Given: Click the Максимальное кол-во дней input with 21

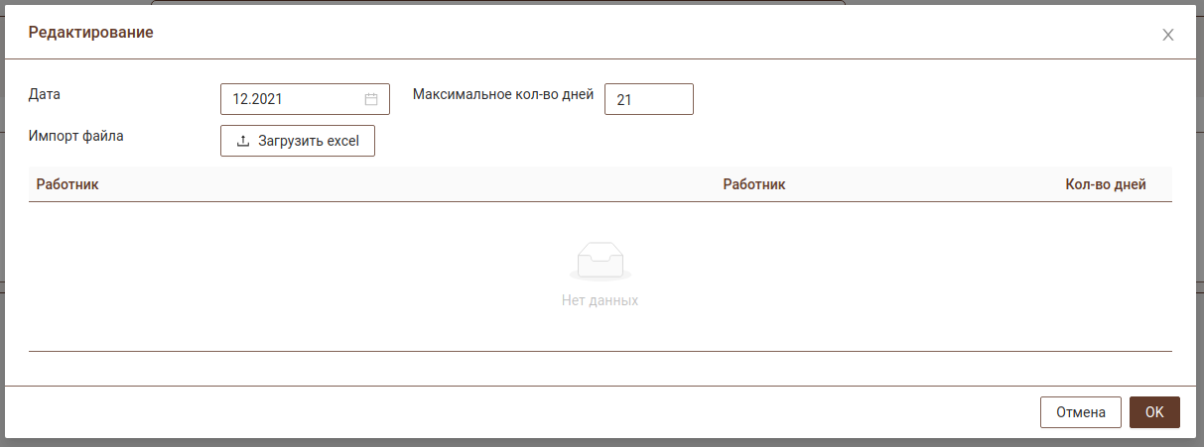Looking at the screenshot, I should [x=648, y=99].
